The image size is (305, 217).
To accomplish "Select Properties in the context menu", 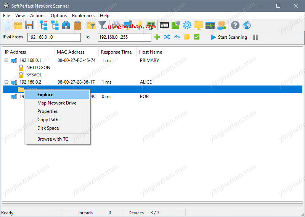I will coord(57,111).
